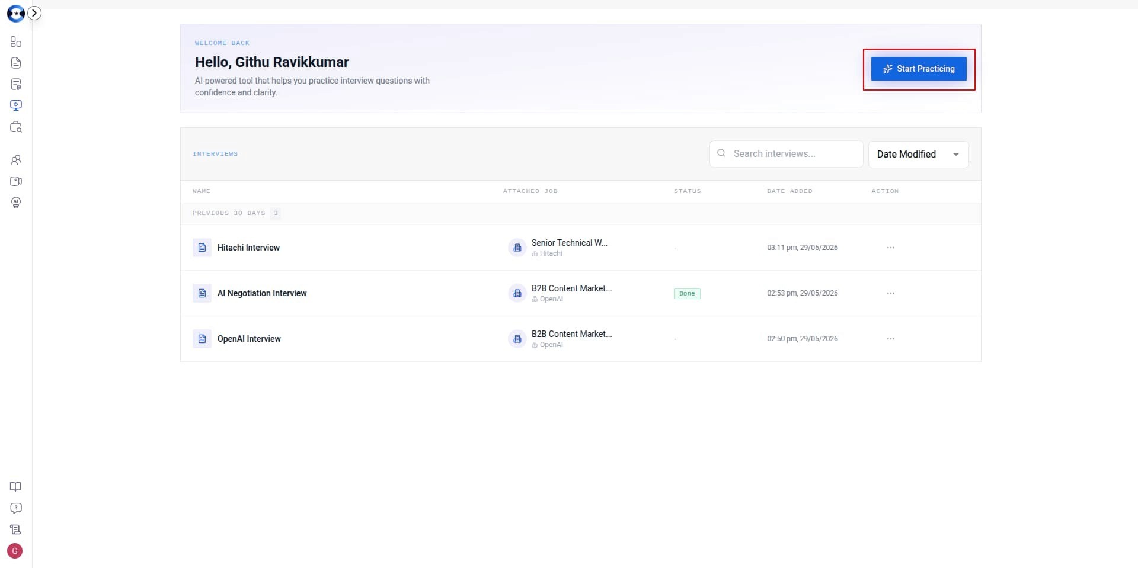Open the G user profile avatar
The height and width of the screenshot is (568, 1138).
point(15,551)
